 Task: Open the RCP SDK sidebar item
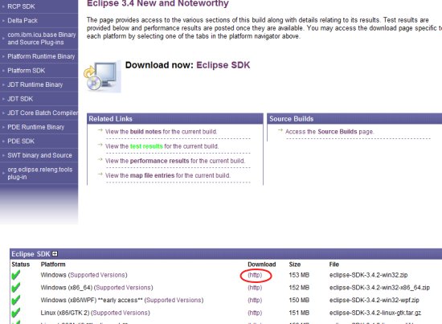click(21, 6)
